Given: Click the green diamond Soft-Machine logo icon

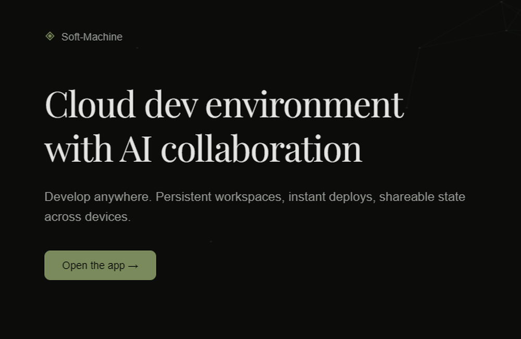Looking at the screenshot, I should point(51,36).
